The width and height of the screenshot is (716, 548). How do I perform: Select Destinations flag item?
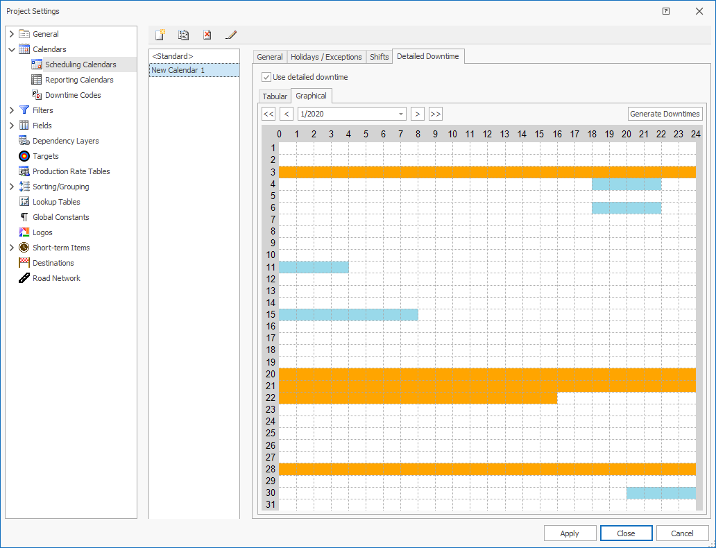[x=53, y=263]
